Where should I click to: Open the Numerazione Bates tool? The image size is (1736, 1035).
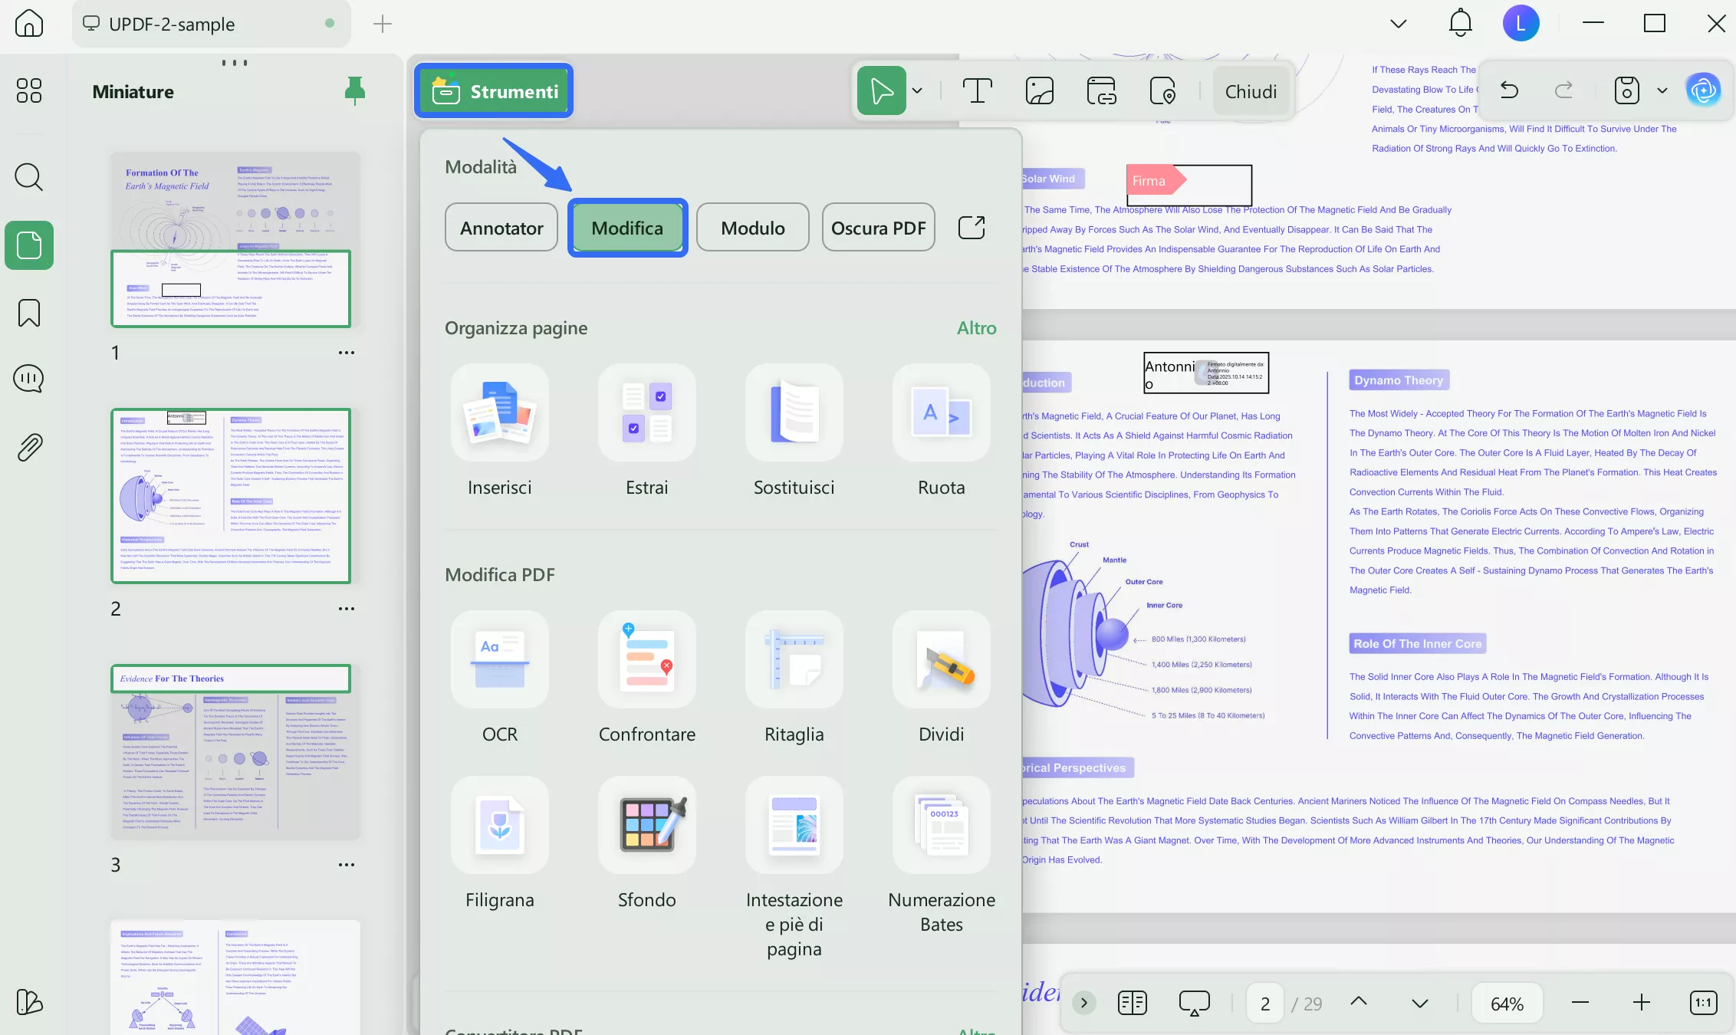tap(941, 825)
